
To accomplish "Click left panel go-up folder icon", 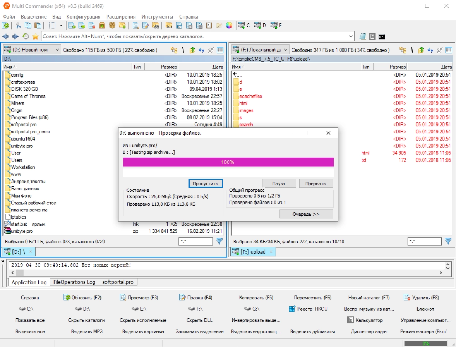I will (x=192, y=50).
